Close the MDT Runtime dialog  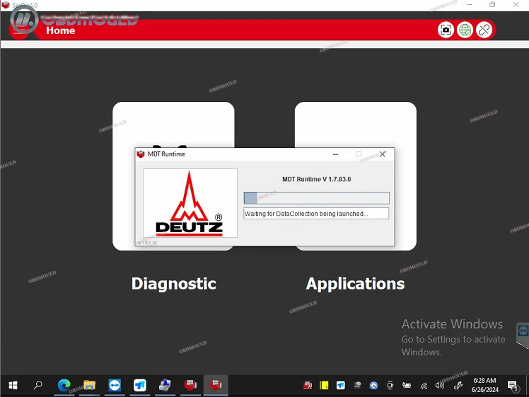pyautogui.click(x=382, y=154)
